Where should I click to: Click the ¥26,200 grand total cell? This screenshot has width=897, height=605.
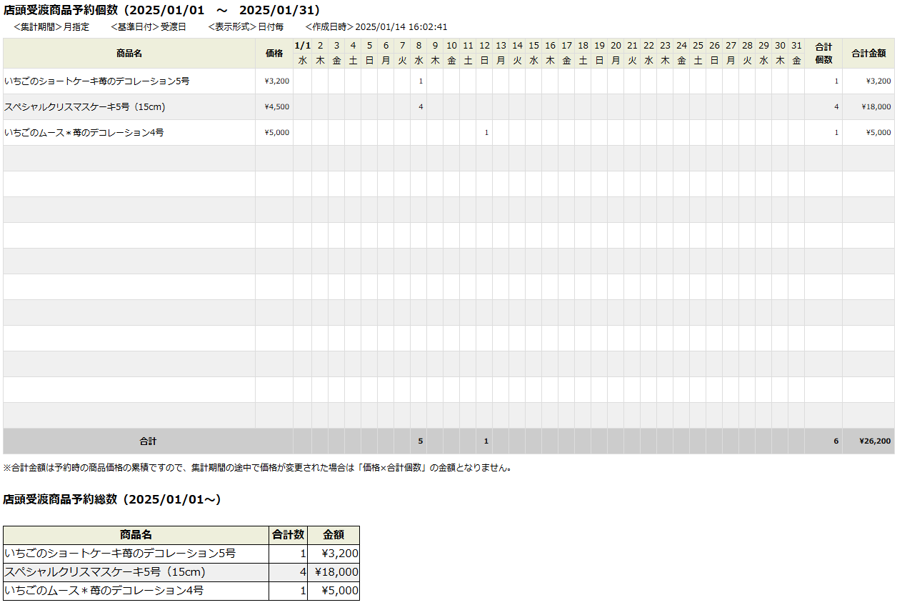tap(875, 441)
